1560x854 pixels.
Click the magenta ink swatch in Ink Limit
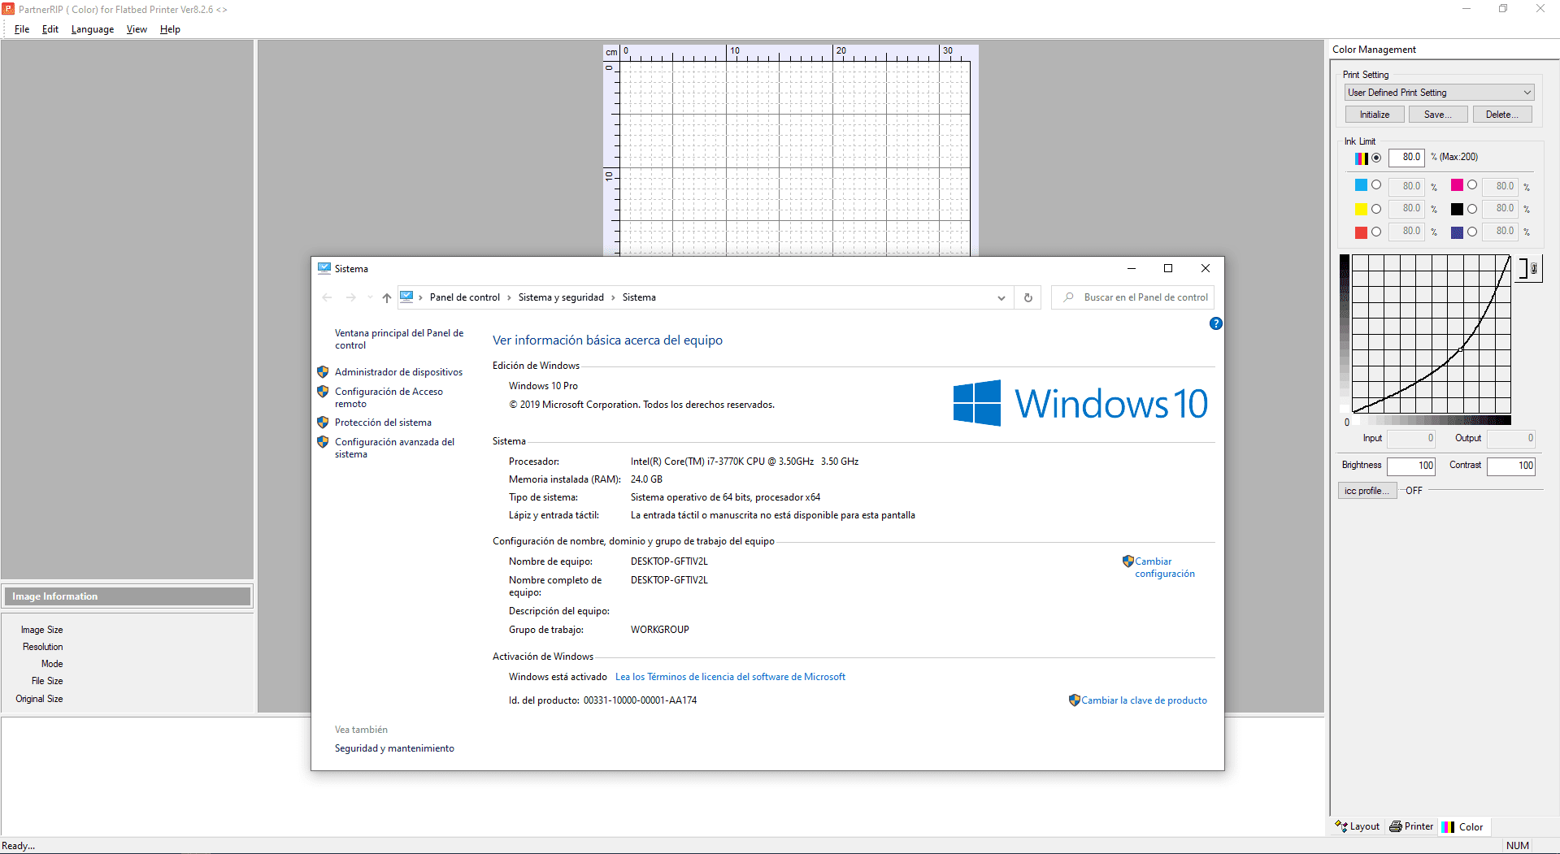[x=1458, y=185]
